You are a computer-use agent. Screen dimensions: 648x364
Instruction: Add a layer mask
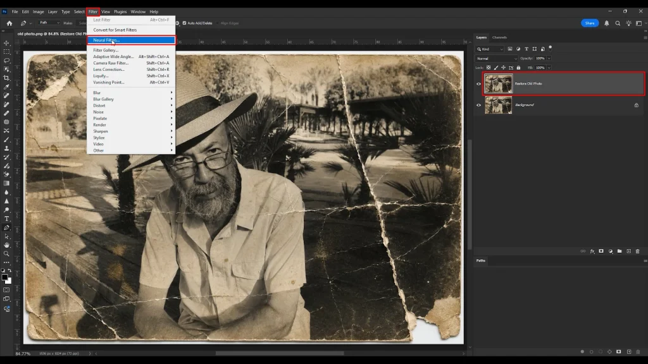[601, 251]
